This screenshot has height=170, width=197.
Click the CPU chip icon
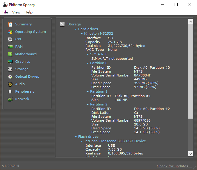click(10, 39)
